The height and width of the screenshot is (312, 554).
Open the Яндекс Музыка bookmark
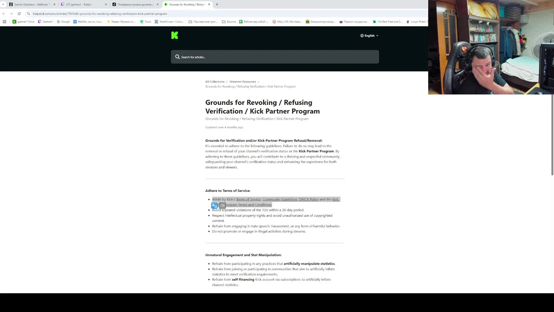click(x=121, y=22)
